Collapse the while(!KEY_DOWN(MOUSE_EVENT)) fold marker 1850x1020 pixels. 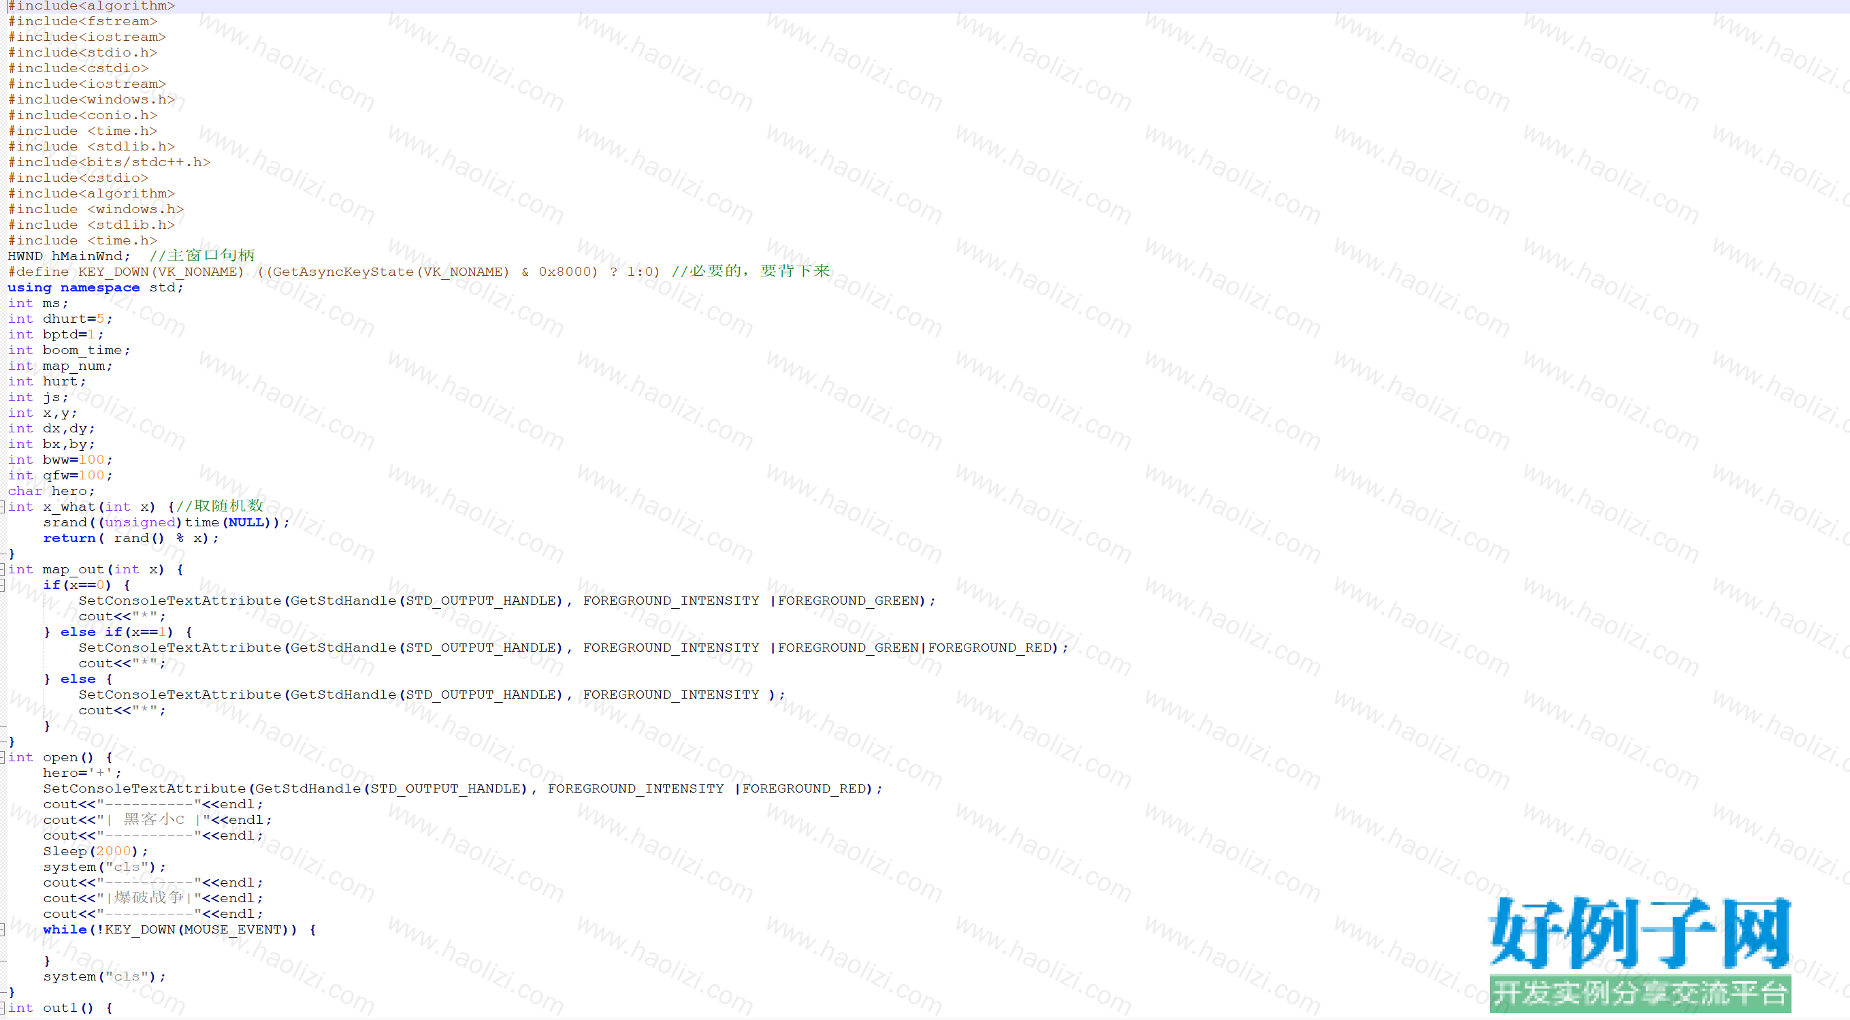tap(3, 930)
